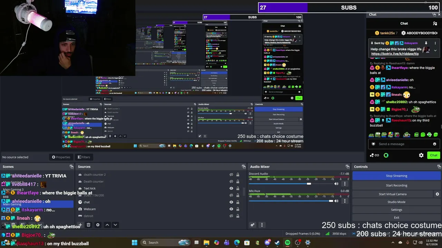442x248 pixels.
Task: Open Discord from the taskbar
Action: point(267,242)
